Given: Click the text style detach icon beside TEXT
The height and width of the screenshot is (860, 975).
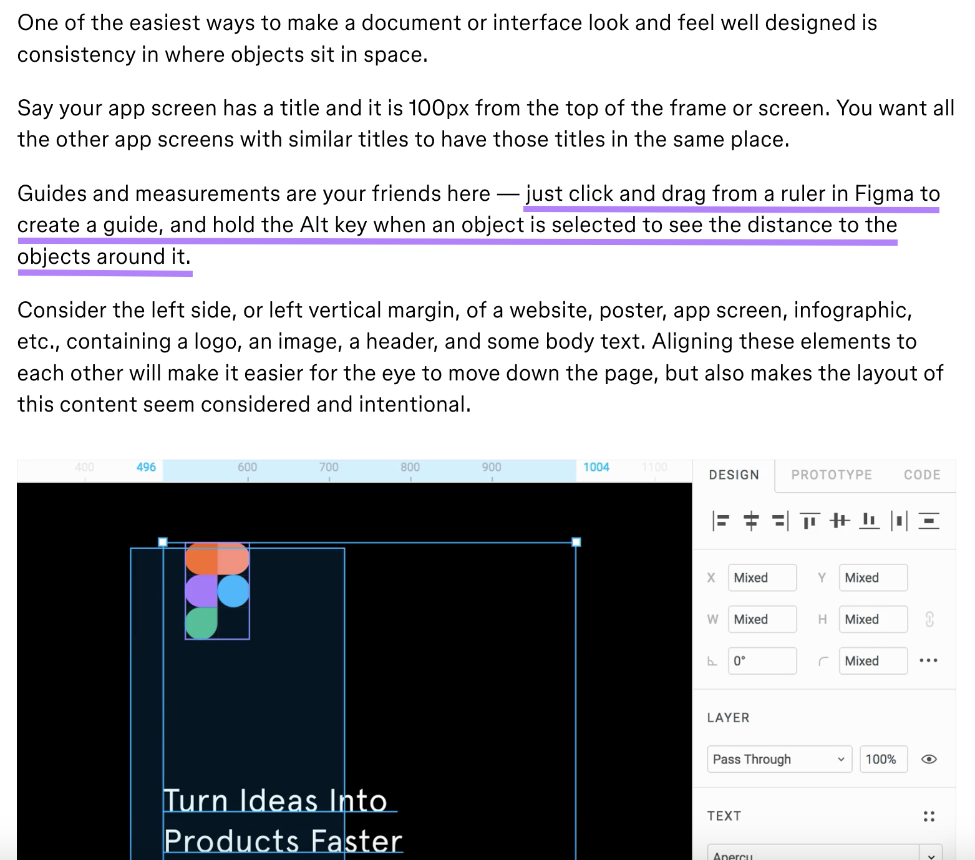Looking at the screenshot, I should (928, 815).
